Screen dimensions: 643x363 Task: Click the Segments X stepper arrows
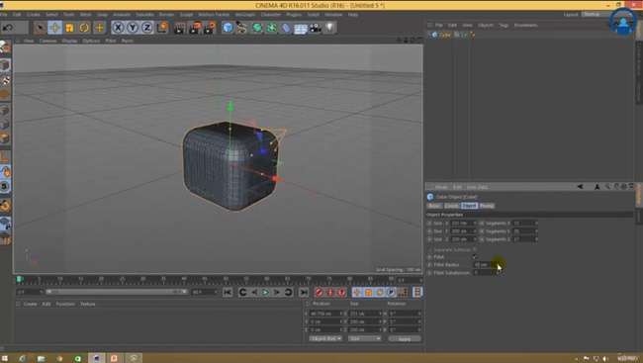(x=536, y=224)
